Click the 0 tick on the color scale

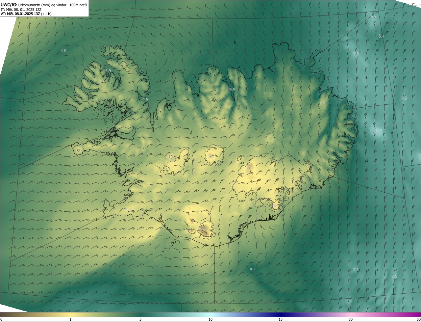tap(1, 319)
